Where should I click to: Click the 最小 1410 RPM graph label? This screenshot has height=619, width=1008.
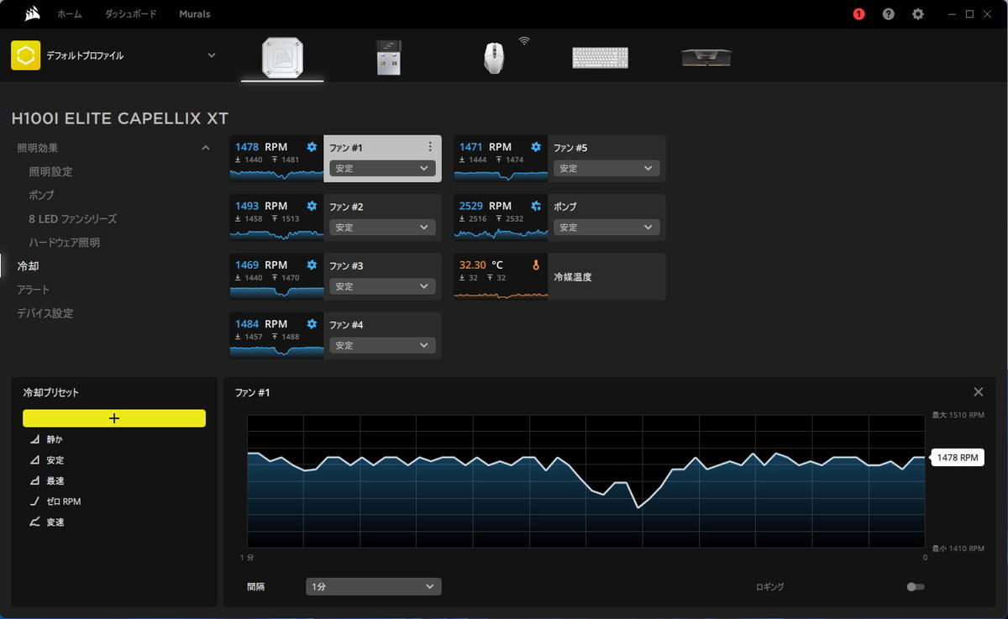pos(958,548)
